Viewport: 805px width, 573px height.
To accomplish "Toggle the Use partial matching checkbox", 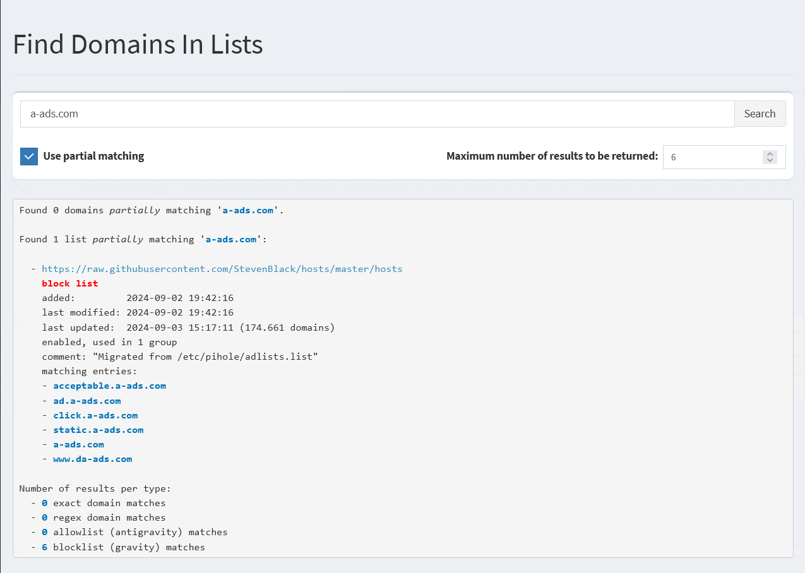I will tap(29, 157).
